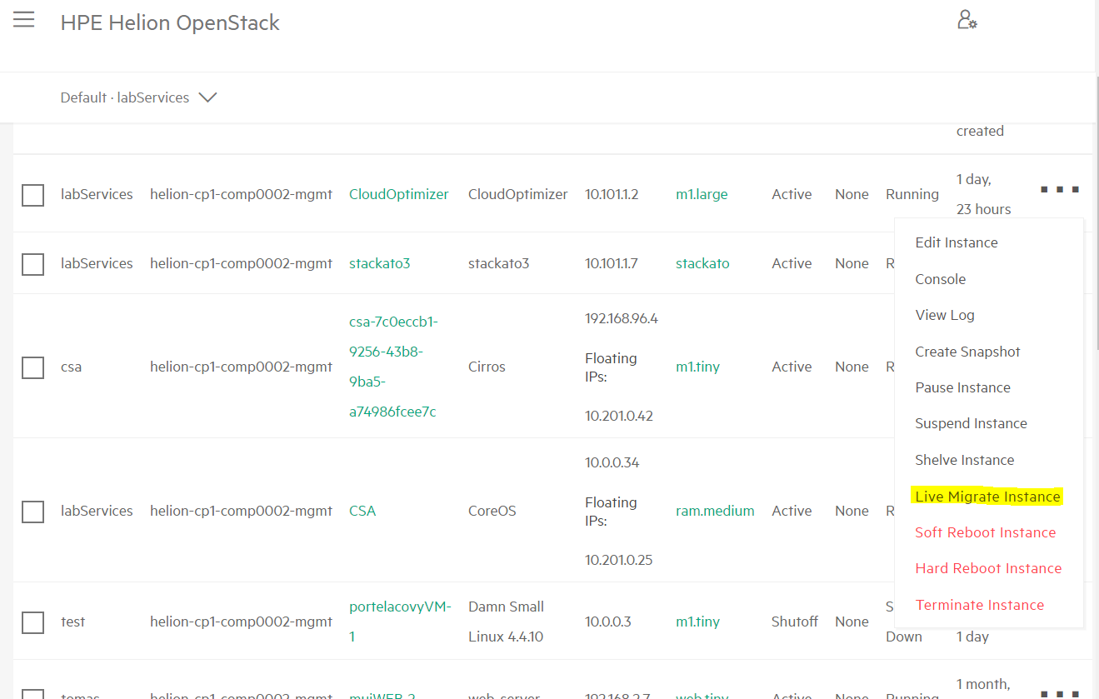Open instance csa-7c0eccb1-9256-43b8-9ba5-a74986fcee7c
The image size is (1099, 699).
tap(393, 367)
